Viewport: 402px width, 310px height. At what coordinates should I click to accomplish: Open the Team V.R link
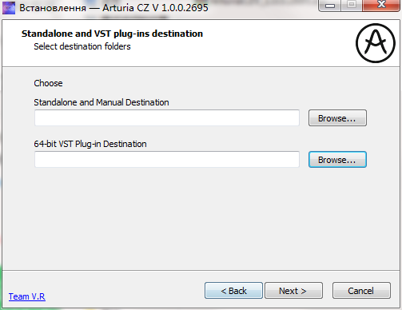(27, 296)
